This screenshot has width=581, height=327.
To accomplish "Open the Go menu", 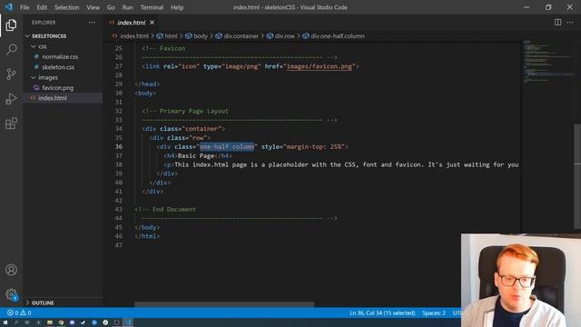I will tap(111, 7).
